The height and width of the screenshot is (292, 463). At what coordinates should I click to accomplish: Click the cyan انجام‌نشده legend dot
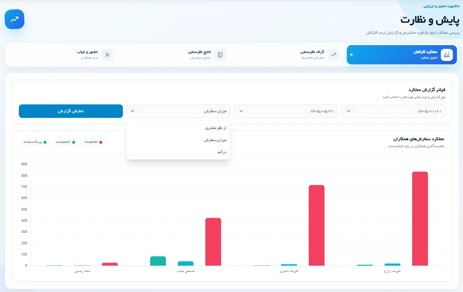[x=73, y=142]
